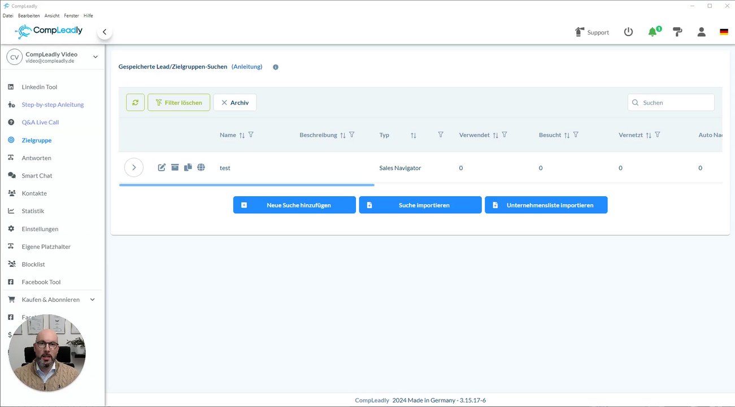The width and height of the screenshot is (735, 407).
Task: Open Support from the top bar
Action: [x=592, y=32]
